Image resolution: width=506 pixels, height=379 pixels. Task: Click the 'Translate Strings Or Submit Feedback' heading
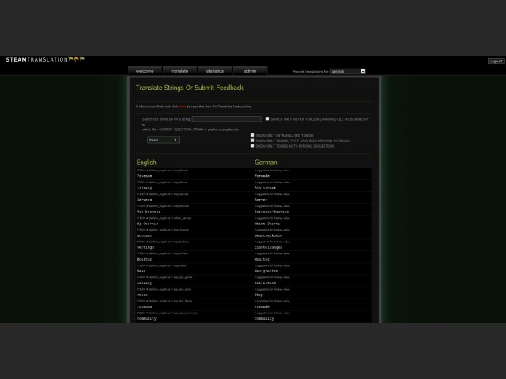[x=190, y=88]
